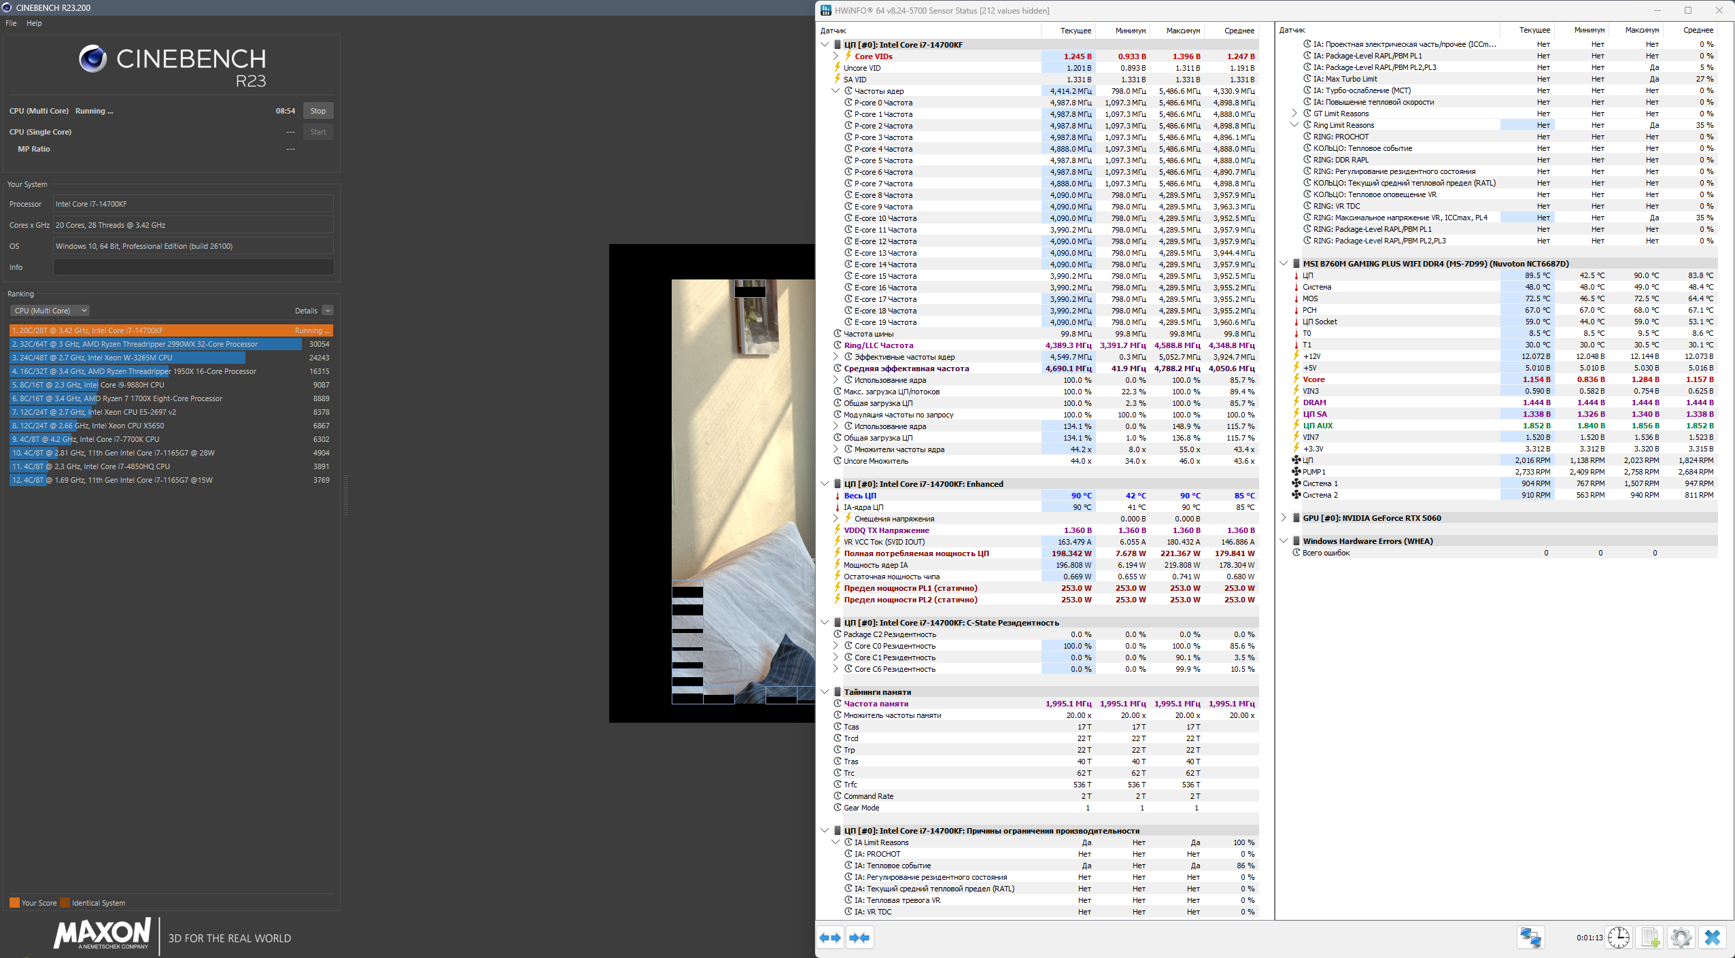Screen dimensions: 1735x958
Task: Click the Info input field
Action: (193, 267)
